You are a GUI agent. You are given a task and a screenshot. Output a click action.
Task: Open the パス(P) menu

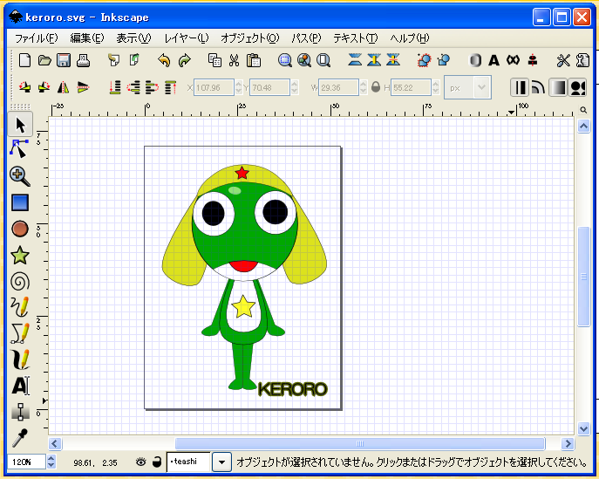tap(306, 38)
